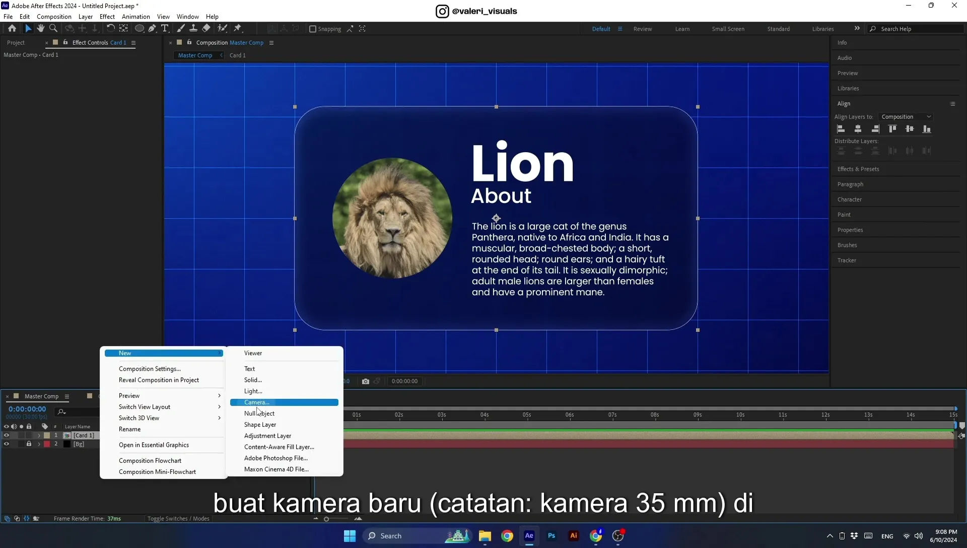Viewport: 967px width, 548px height.
Task: Select the Rotation tool
Action: coord(110,29)
